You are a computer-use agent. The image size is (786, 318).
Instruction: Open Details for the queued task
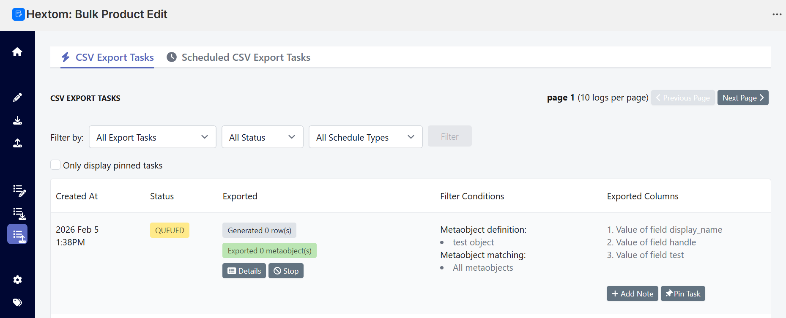[244, 271]
